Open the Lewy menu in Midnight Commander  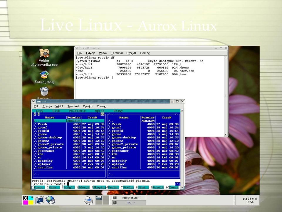(39, 111)
